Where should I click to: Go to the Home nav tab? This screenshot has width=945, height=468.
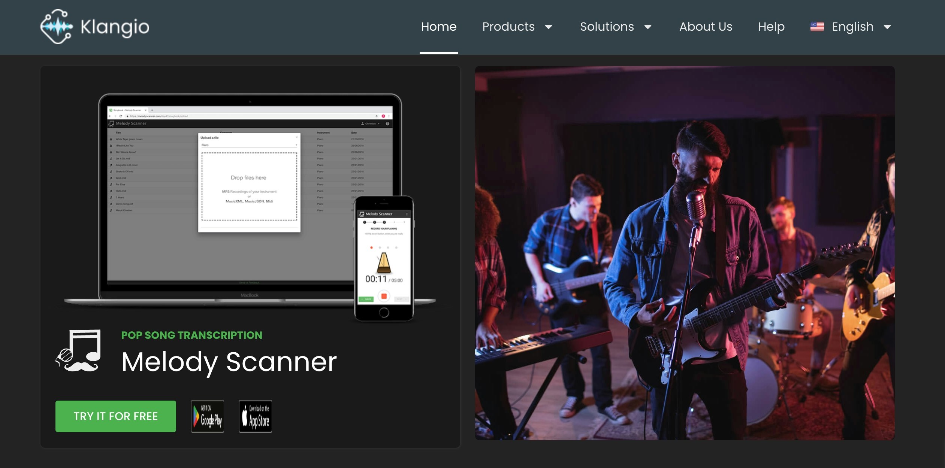click(x=439, y=27)
